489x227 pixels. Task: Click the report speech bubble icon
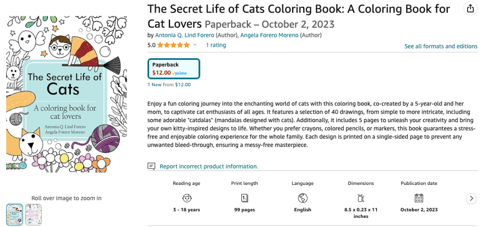pyautogui.click(x=152, y=166)
